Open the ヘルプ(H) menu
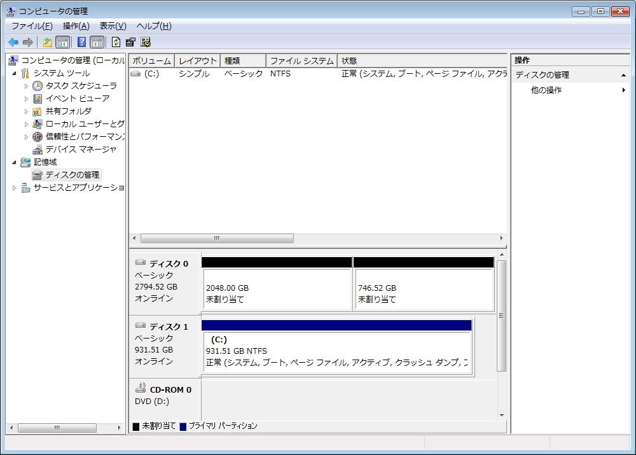Image resolution: width=636 pixels, height=455 pixels. pyautogui.click(x=154, y=26)
